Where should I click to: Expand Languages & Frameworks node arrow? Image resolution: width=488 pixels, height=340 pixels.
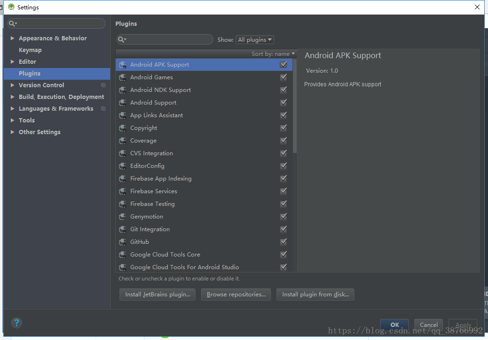pyautogui.click(x=13, y=109)
